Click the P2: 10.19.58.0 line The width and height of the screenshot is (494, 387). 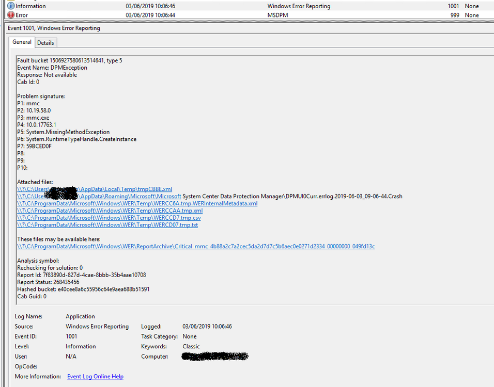34,111
